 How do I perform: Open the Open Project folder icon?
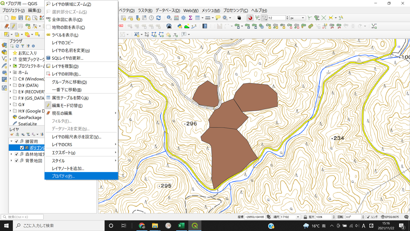pyautogui.click(x=13, y=18)
